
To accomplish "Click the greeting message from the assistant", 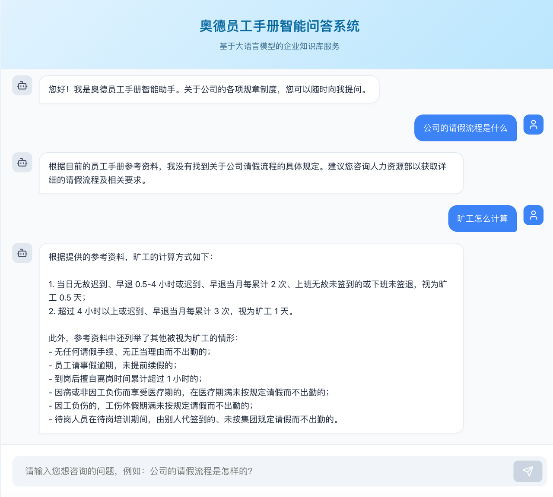I will pos(209,89).
